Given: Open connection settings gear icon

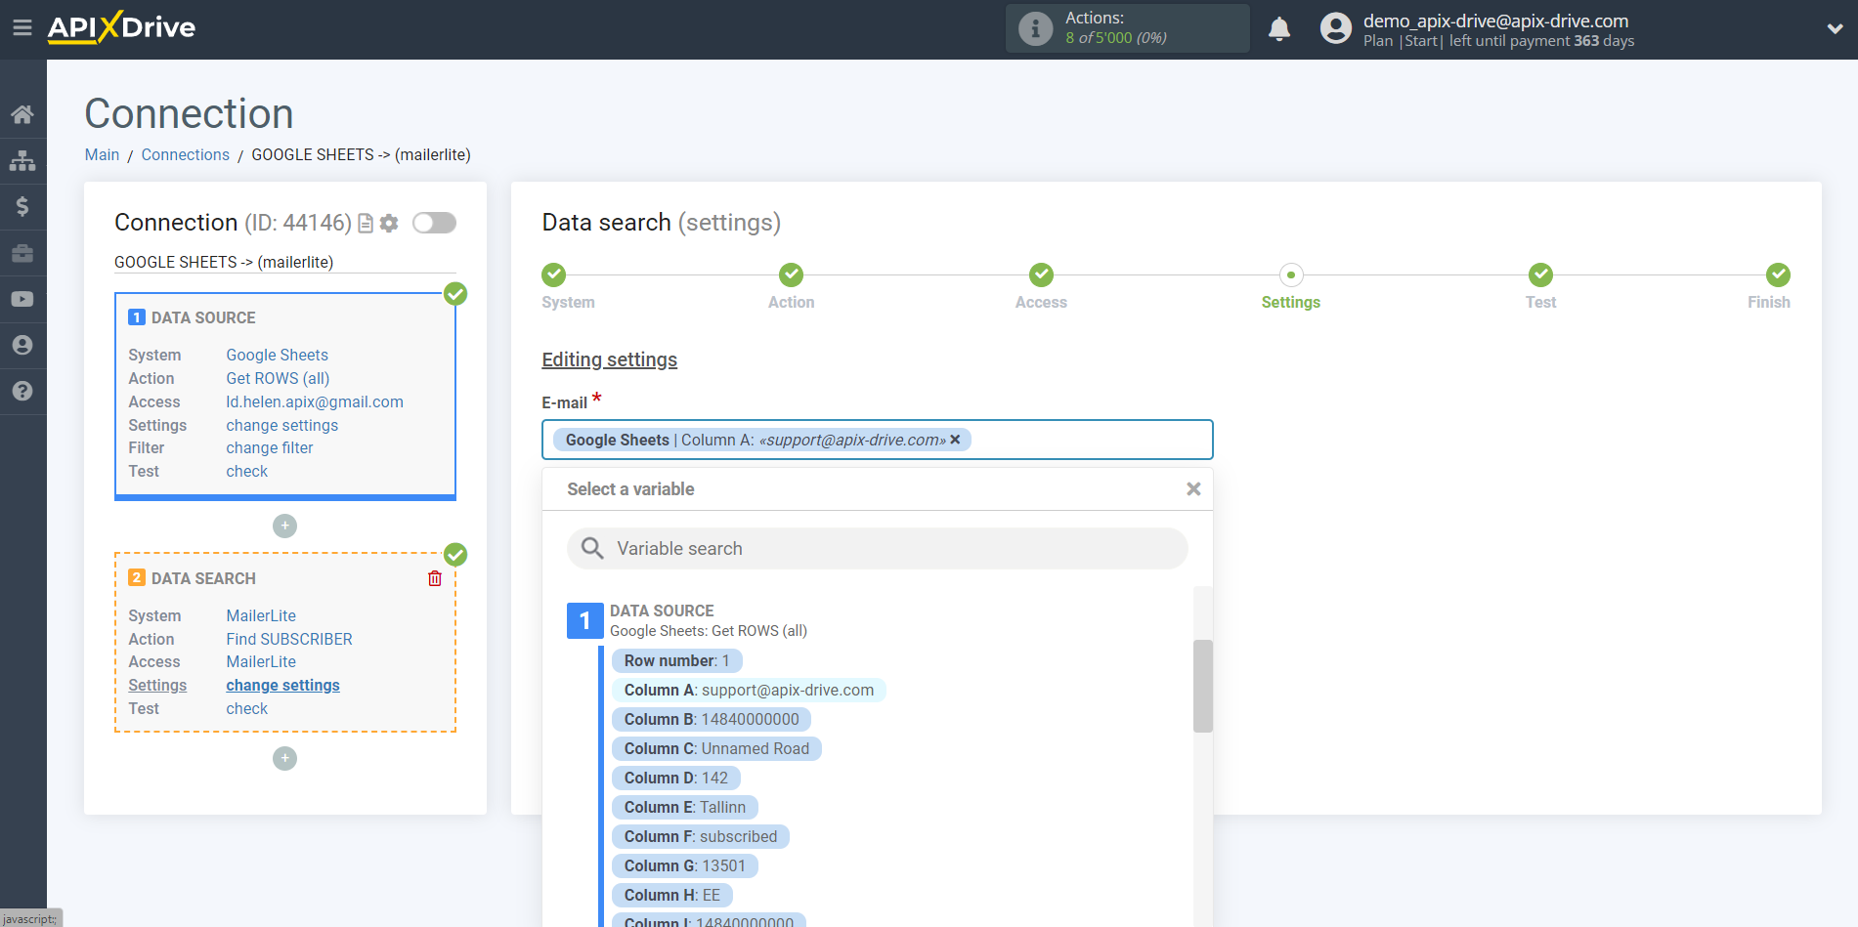Looking at the screenshot, I should tap(389, 224).
